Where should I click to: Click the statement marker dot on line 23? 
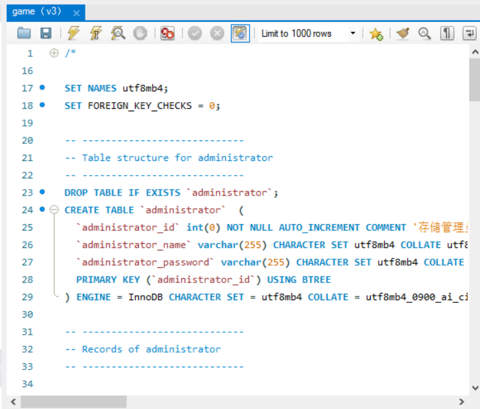(42, 192)
